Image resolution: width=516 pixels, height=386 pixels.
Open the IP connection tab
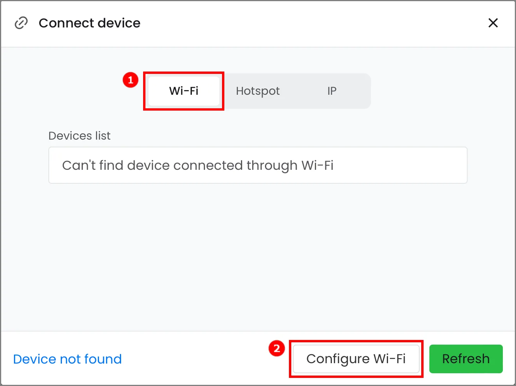[332, 91]
